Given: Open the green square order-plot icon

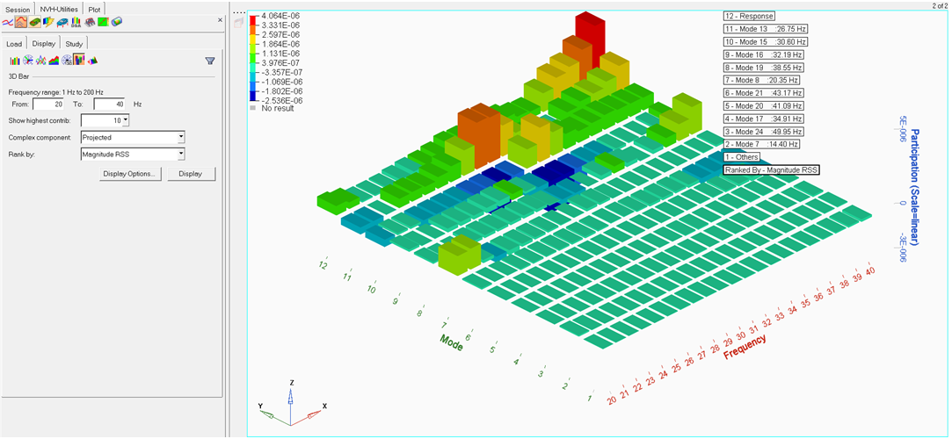Looking at the screenshot, I should point(103,22).
